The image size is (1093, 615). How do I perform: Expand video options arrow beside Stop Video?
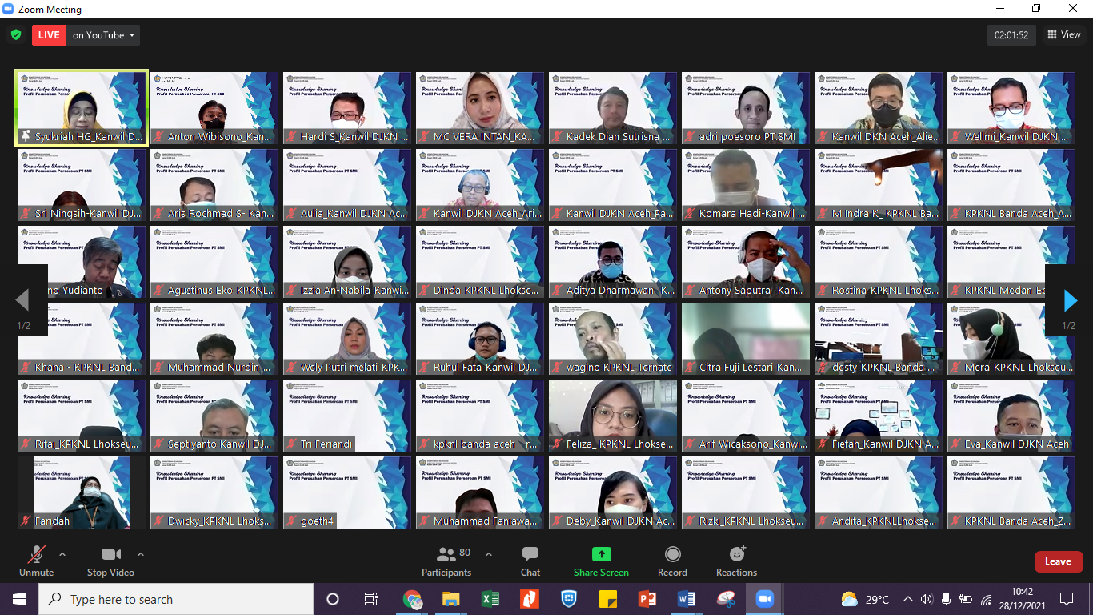pyautogui.click(x=141, y=554)
